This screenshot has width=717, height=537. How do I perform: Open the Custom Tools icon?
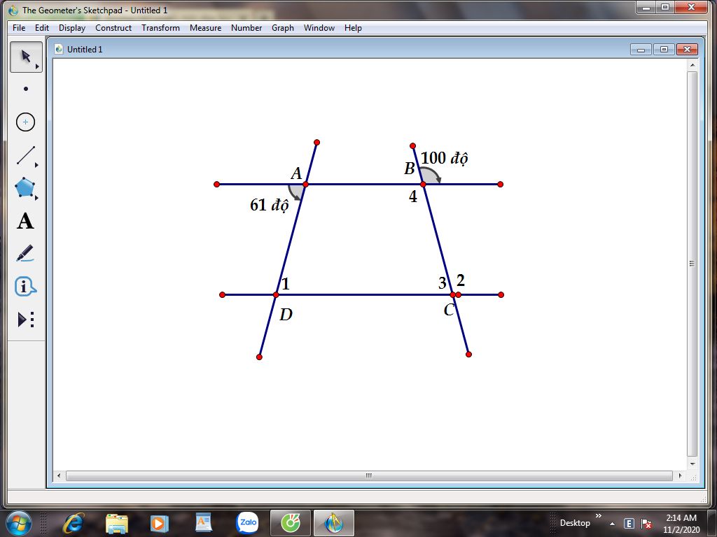25,320
